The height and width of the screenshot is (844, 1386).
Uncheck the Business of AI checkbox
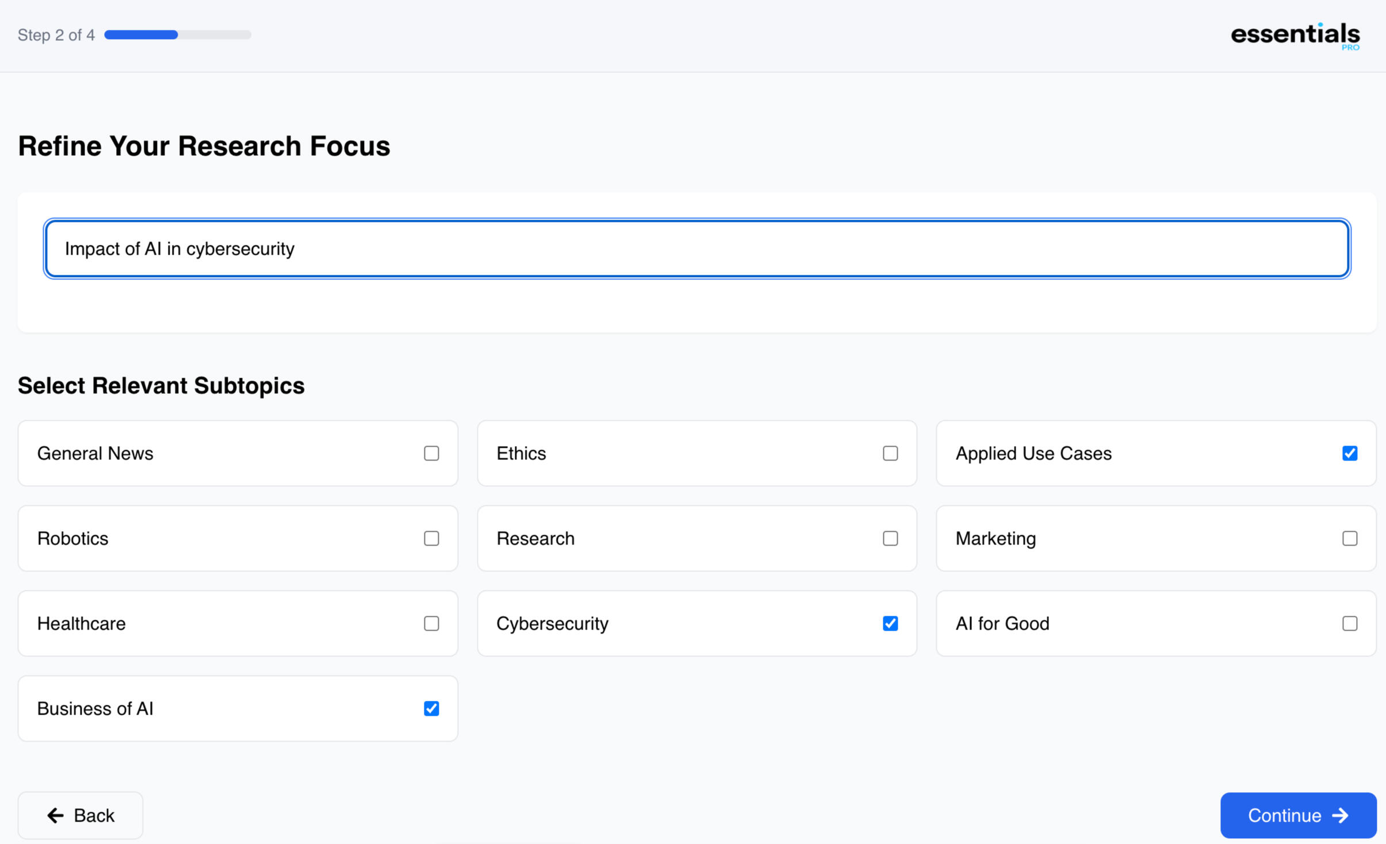431,708
